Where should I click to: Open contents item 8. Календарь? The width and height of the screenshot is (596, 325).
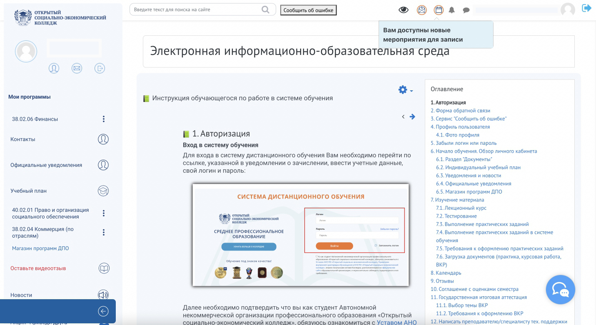[x=446, y=273]
